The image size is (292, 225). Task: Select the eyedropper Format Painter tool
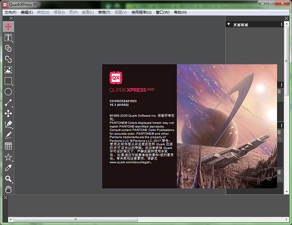pos(8,168)
